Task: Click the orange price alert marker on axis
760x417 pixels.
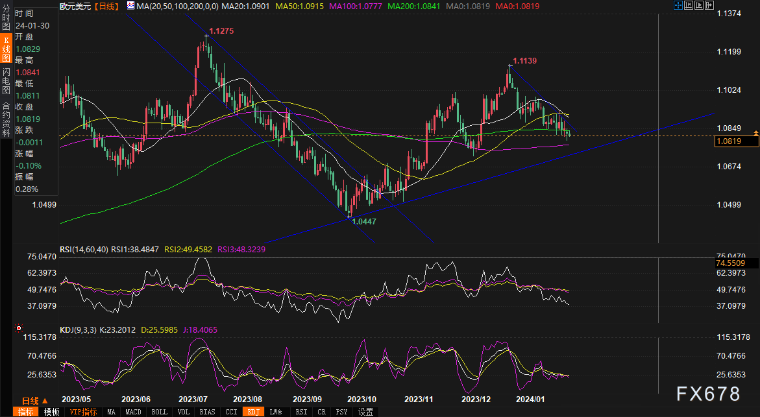Action: [755, 132]
